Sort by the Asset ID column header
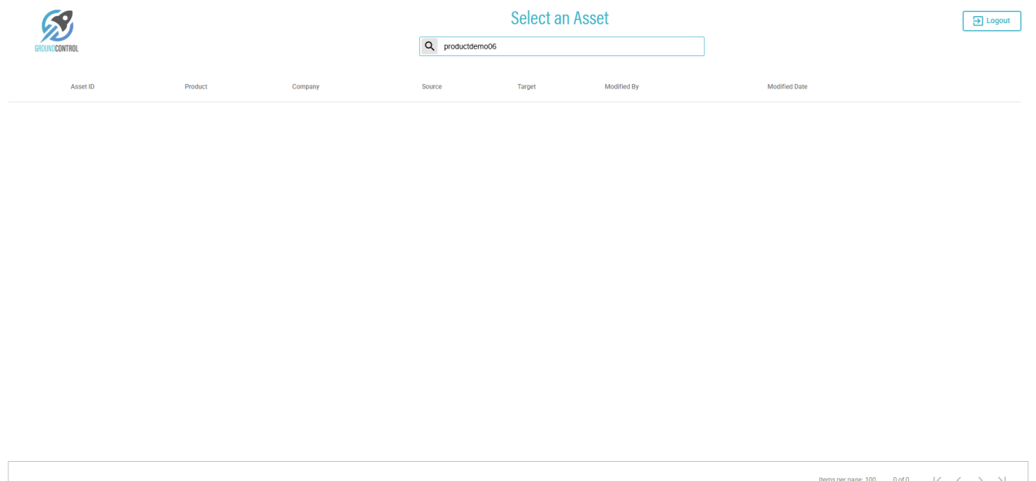 point(82,87)
